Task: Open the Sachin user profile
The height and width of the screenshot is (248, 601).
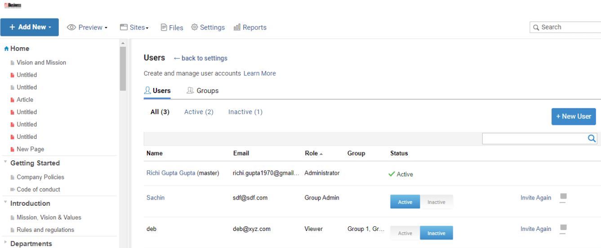Action: (x=156, y=198)
